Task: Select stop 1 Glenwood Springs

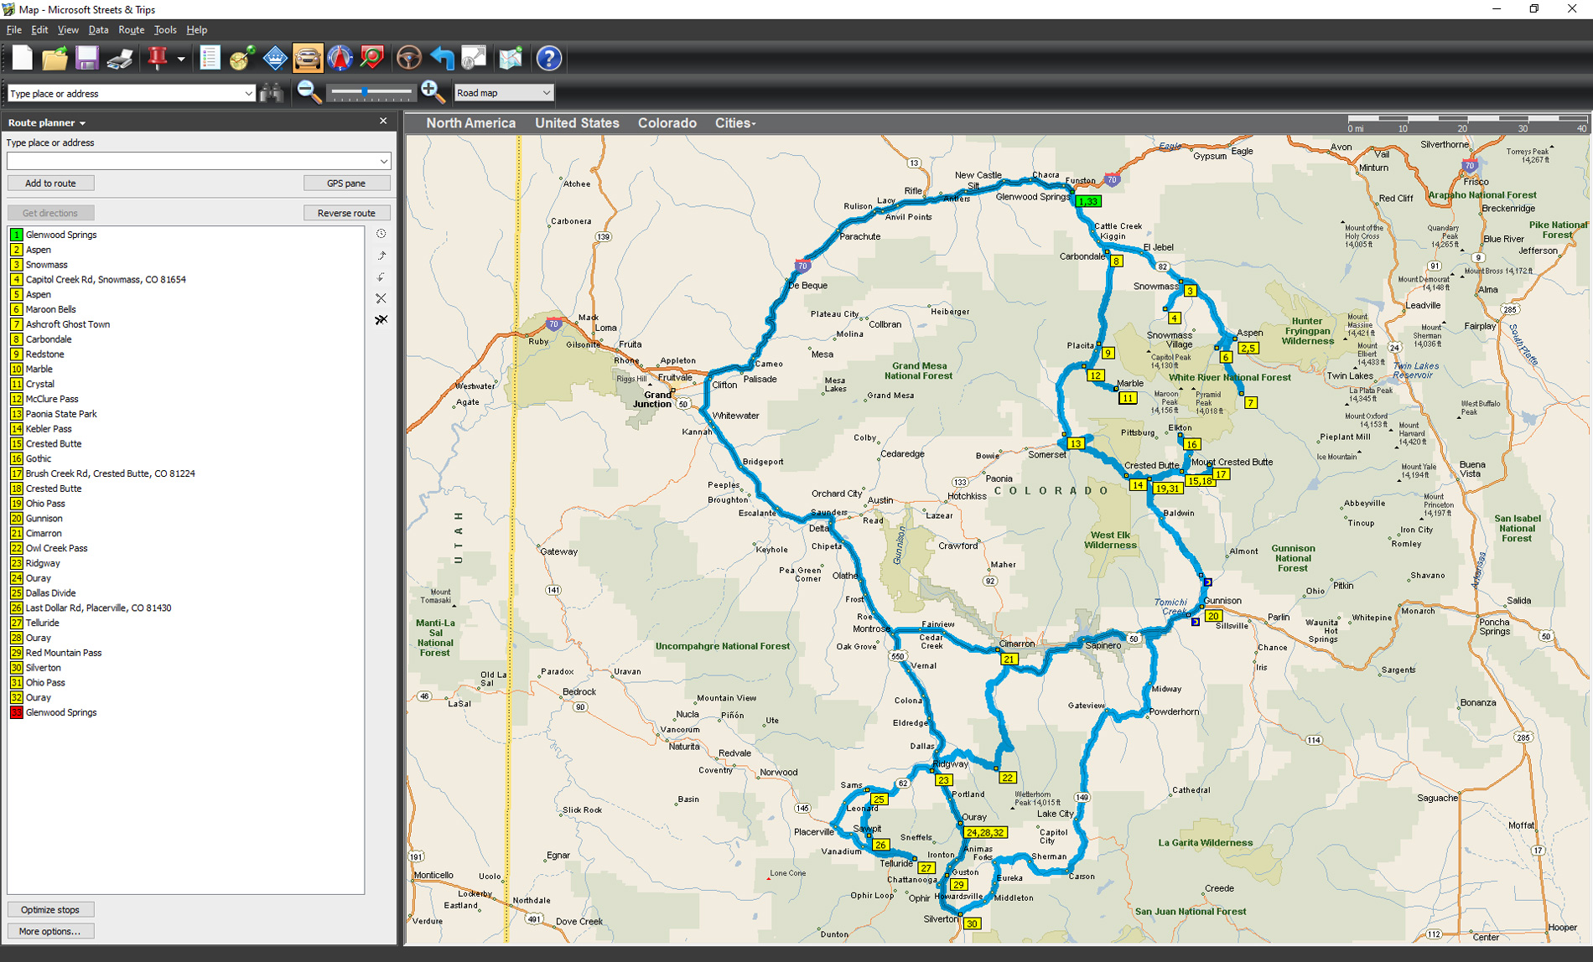Action: pos(185,235)
